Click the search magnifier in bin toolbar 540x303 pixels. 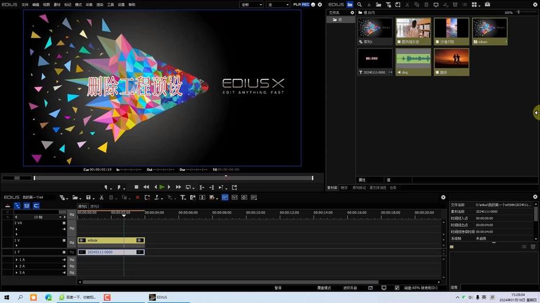359,4
